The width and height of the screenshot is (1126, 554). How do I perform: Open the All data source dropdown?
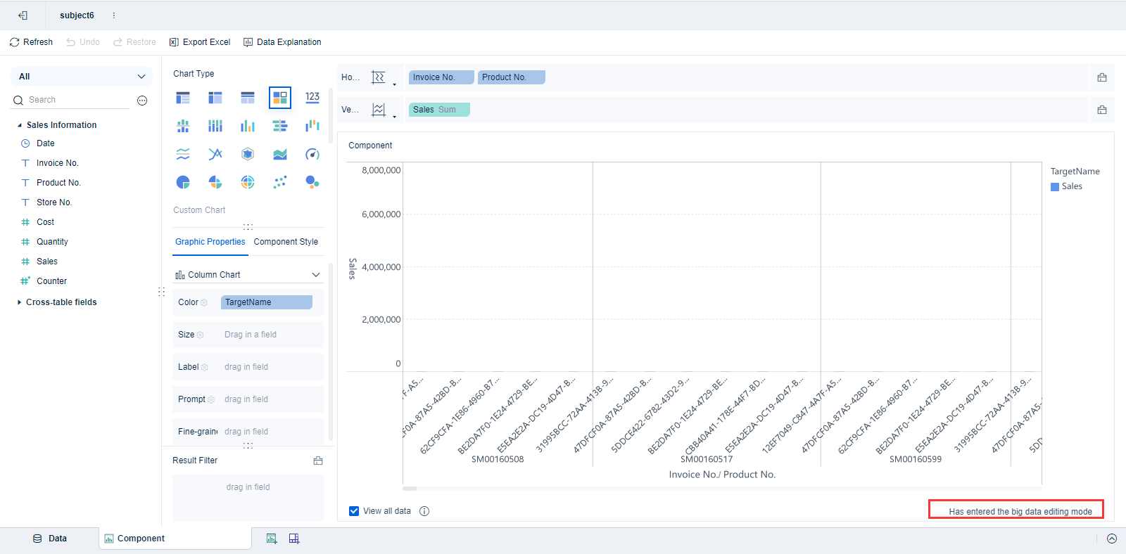pyautogui.click(x=82, y=77)
